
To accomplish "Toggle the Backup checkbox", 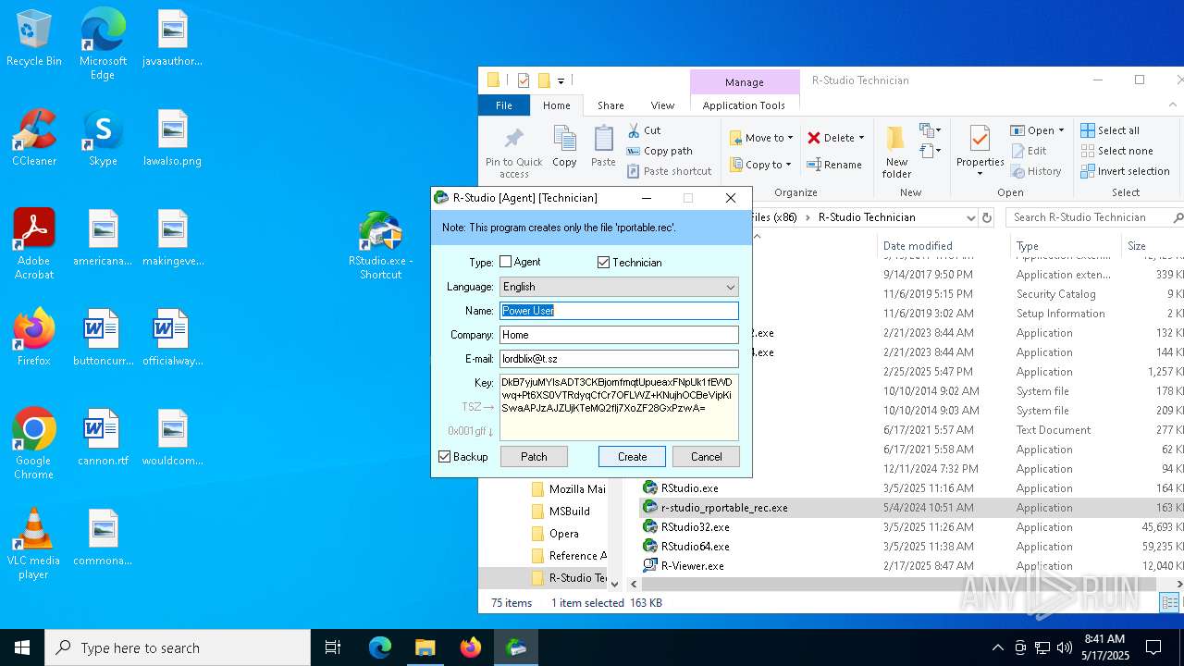I will tap(445, 457).
